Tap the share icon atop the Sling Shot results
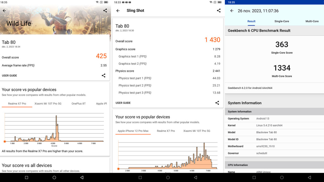Viewport: 324px width, 182px height. click(x=218, y=10)
